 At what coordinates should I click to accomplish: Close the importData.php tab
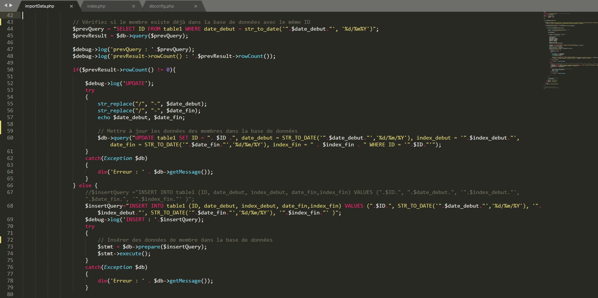[x=71, y=6]
